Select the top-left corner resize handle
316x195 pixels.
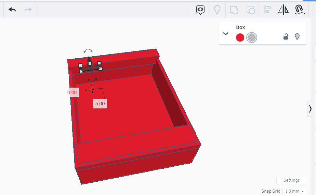80,65
